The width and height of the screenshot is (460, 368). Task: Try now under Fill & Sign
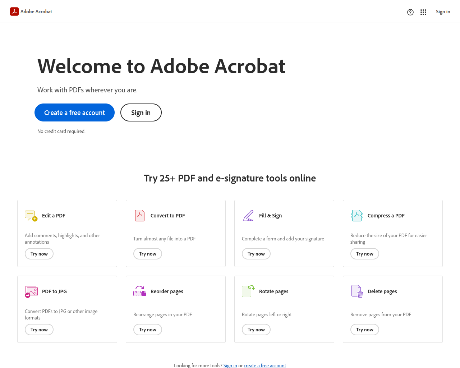tap(256, 254)
